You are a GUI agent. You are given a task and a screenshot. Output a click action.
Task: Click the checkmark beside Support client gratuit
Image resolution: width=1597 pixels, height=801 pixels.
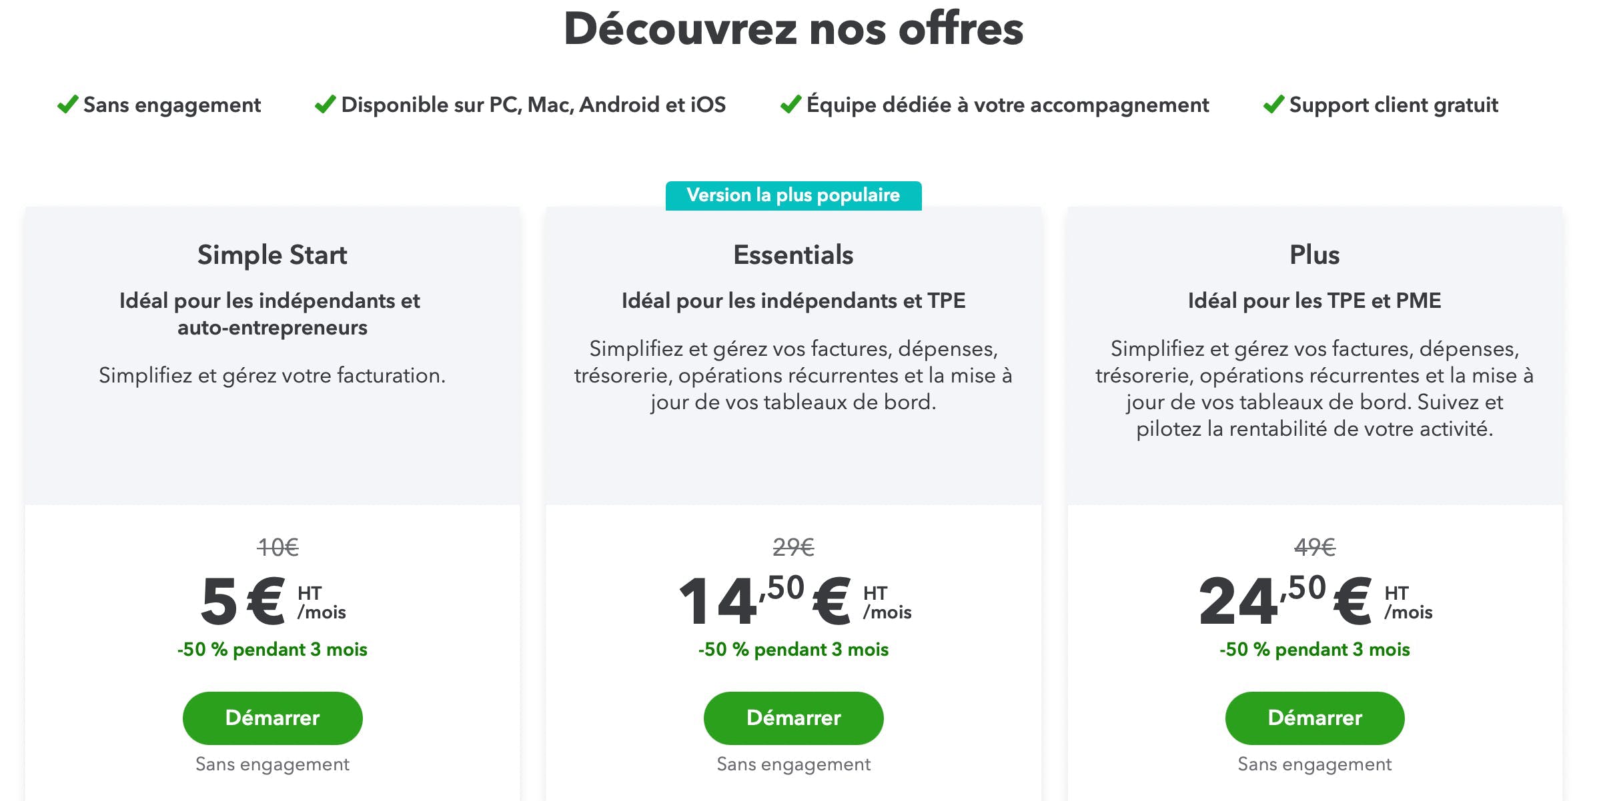1273,105
